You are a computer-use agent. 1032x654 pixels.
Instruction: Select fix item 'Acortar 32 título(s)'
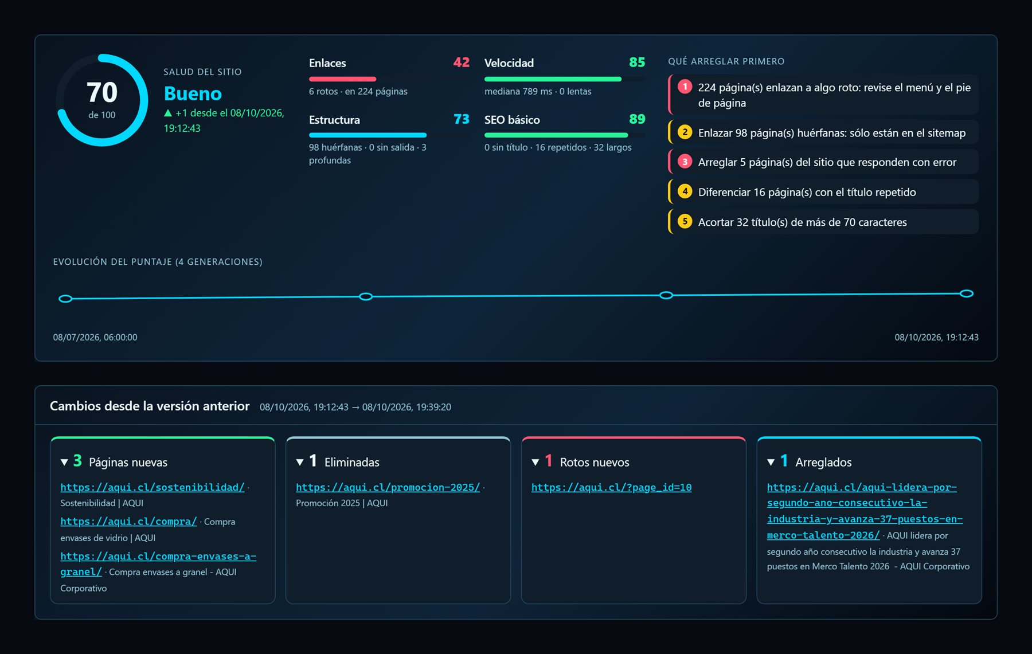[823, 222]
